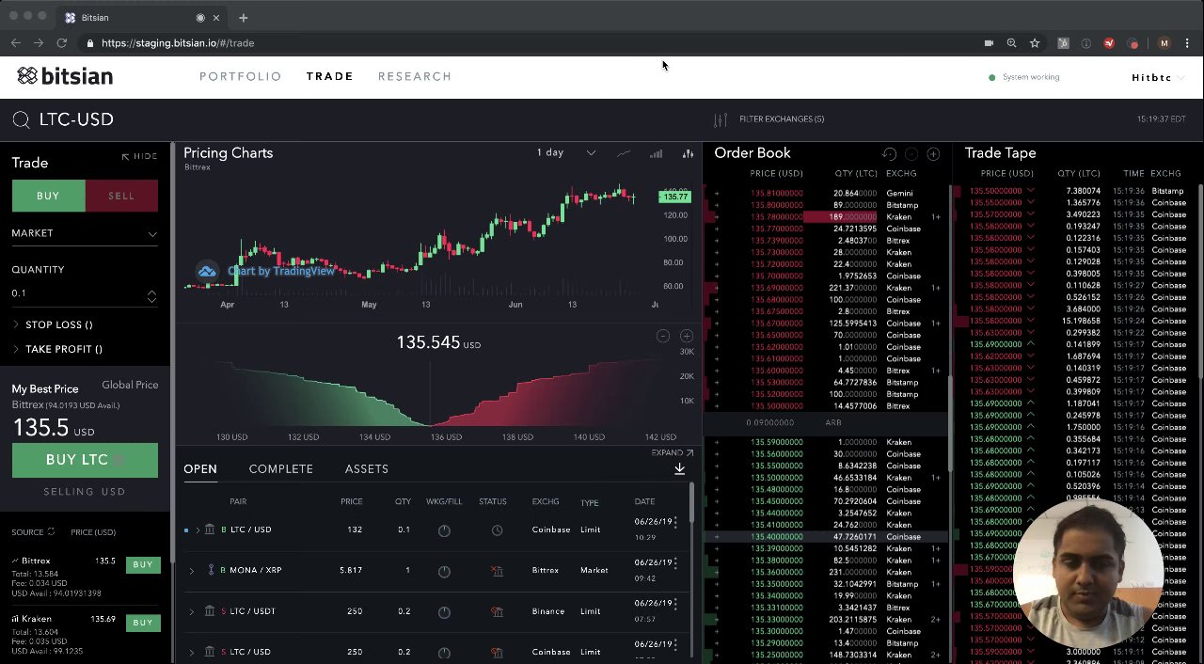Click working/fill dial of MONA / XRP order
Image resolution: width=1204 pixels, height=664 pixels.
444,571
